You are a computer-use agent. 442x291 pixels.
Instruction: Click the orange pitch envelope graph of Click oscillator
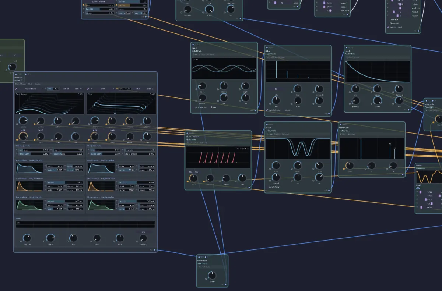101,186
